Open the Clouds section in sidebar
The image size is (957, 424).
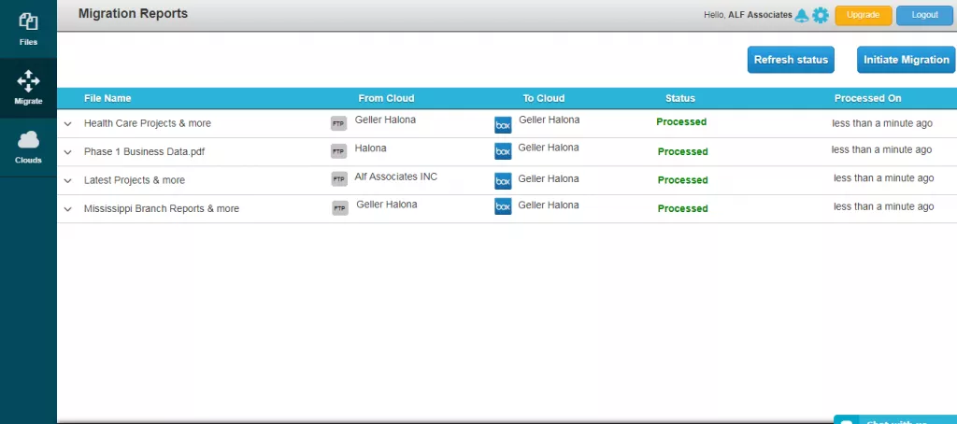(x=28, y=147)
